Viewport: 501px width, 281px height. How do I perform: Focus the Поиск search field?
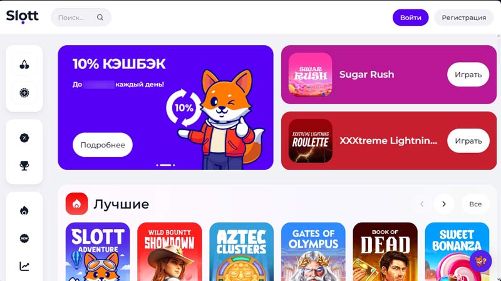tap(81, 18)
